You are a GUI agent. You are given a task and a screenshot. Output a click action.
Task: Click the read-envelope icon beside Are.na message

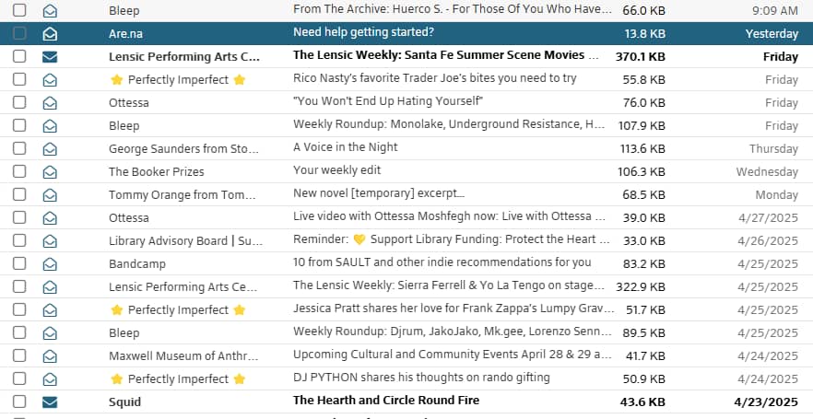tap(50, 34)
